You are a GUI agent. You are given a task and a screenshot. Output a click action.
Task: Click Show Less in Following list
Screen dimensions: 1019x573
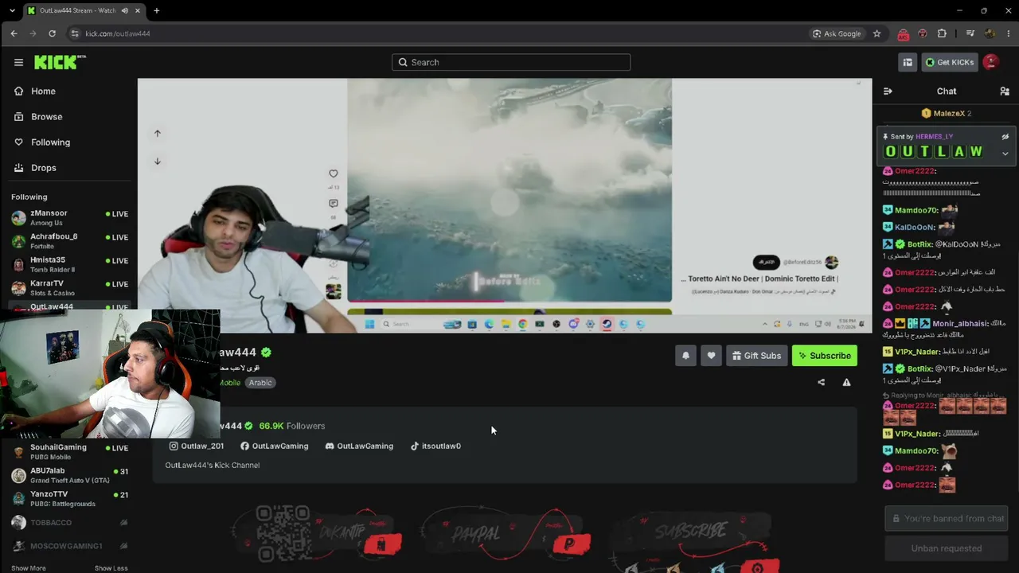click(x=111, y=568)
